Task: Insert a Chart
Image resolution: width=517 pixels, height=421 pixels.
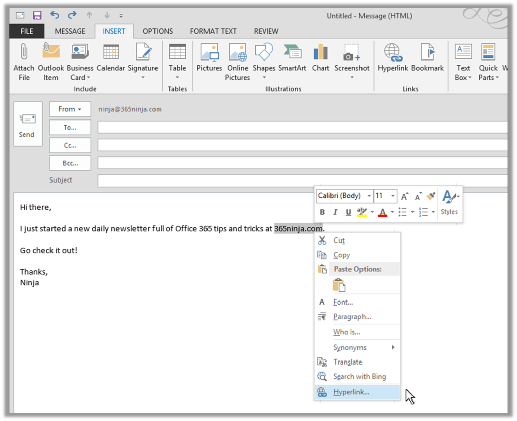Action: point(321,57)
